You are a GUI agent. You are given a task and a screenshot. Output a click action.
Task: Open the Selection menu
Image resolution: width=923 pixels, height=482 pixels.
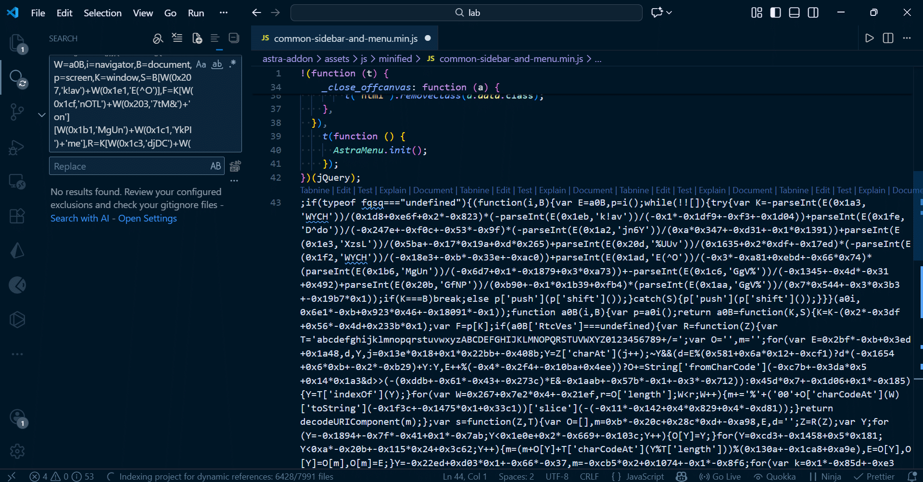pos(102,13)
